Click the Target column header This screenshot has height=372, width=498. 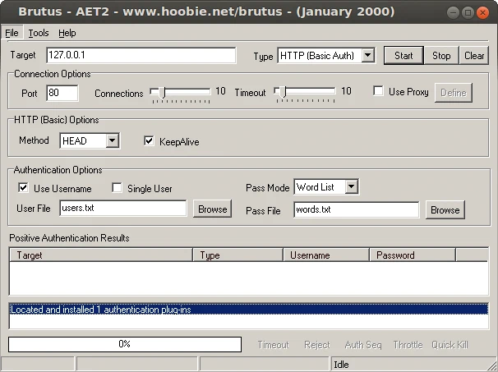pos(101,255)
